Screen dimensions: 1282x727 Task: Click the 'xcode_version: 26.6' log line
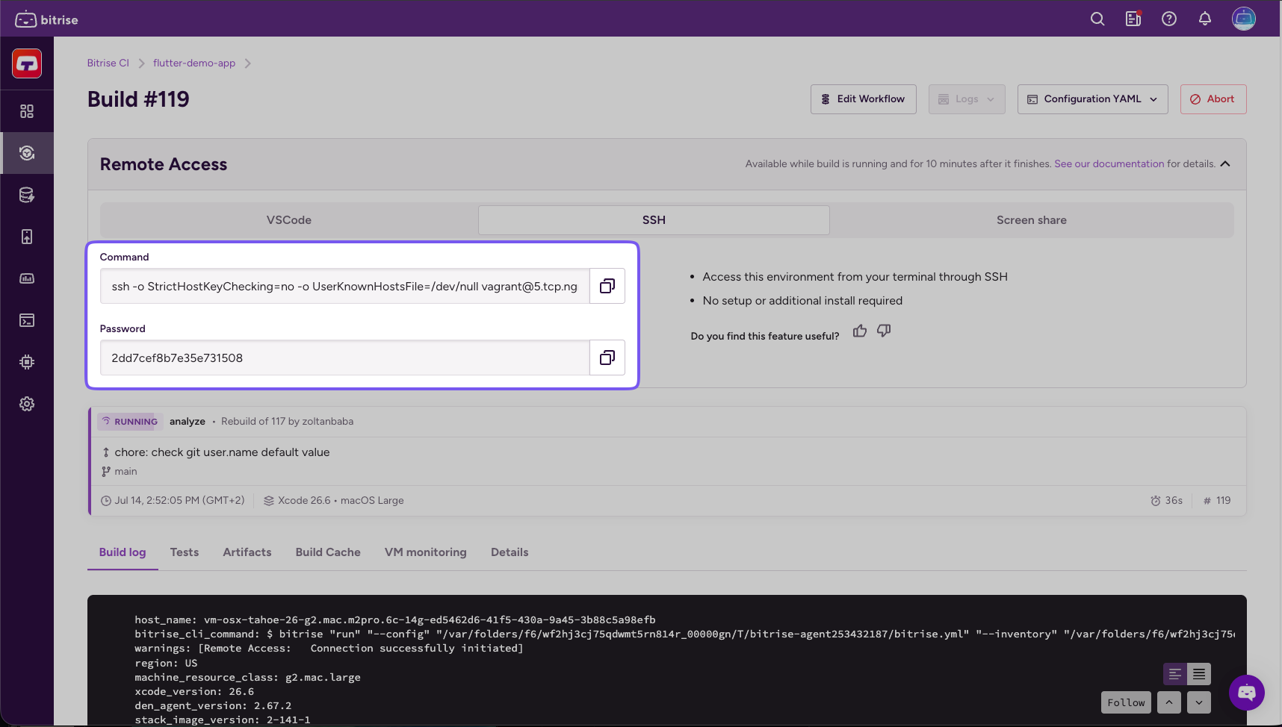[x=194, y=692]
